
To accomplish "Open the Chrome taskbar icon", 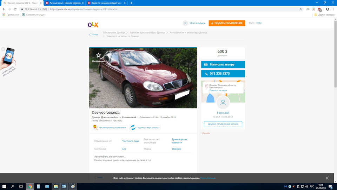I will [30, 186].
